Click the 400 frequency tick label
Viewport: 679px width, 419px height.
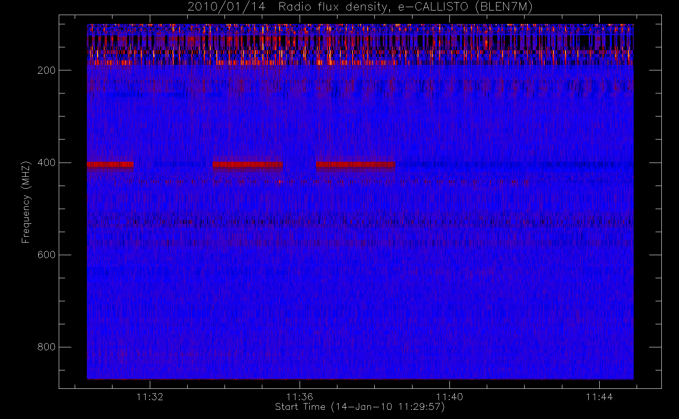47,163
